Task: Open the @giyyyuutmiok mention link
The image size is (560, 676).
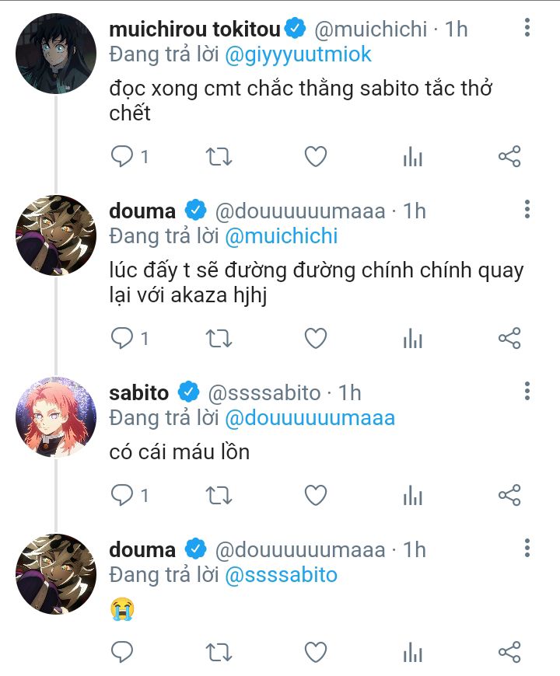Action: (x=298, y=54)
